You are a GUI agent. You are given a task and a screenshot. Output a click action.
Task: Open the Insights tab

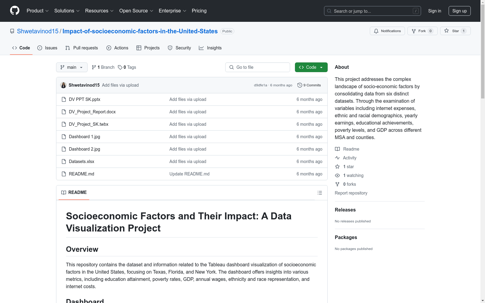pyautogui.click(x=210, y=48)
